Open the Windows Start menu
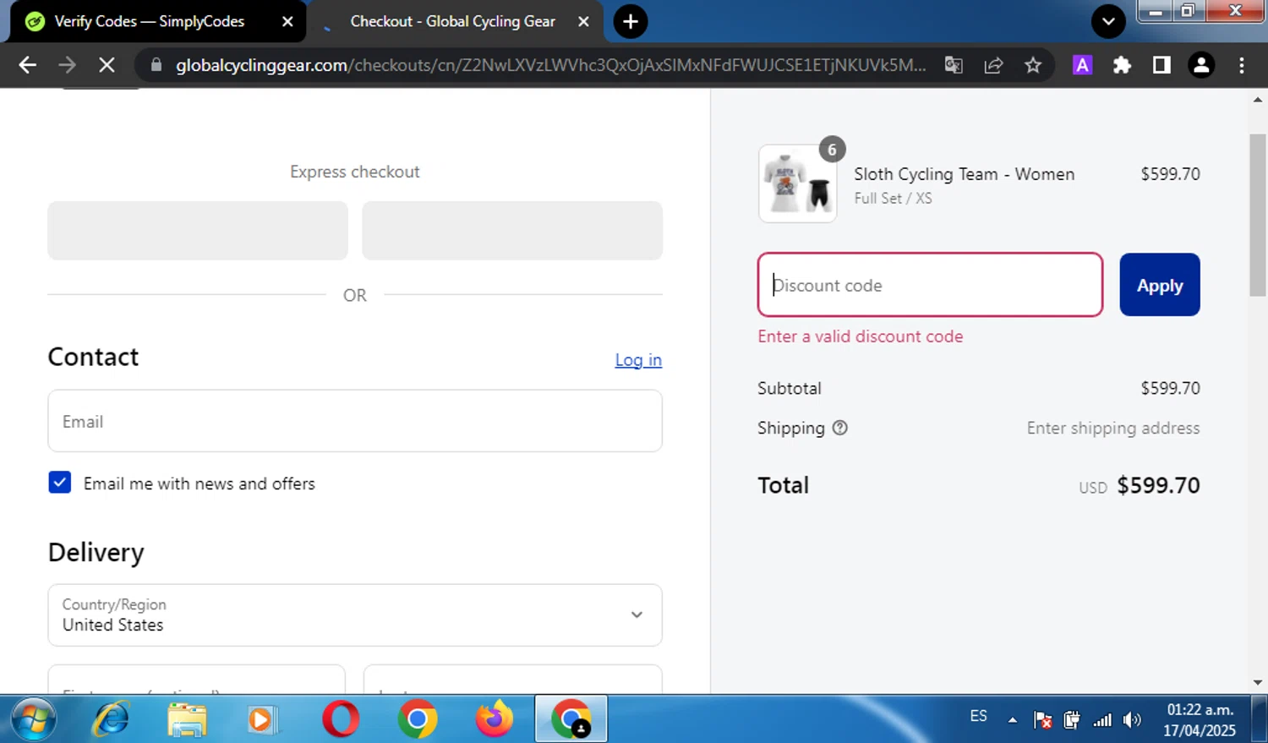The width and height of the screenshot is (1268, 743). [x=33, y=719]
